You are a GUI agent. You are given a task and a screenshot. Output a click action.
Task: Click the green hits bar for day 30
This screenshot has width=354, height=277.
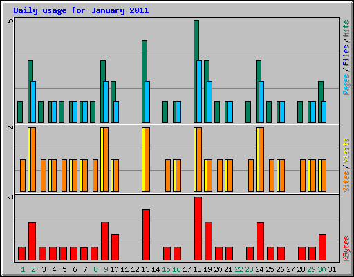click(x=321, y=91)
